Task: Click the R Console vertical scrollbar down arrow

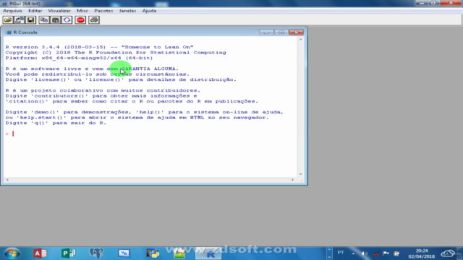Action: click(301, 174)
